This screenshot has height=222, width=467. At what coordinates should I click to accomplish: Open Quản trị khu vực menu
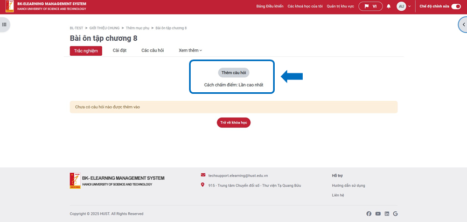click(340, 6)
